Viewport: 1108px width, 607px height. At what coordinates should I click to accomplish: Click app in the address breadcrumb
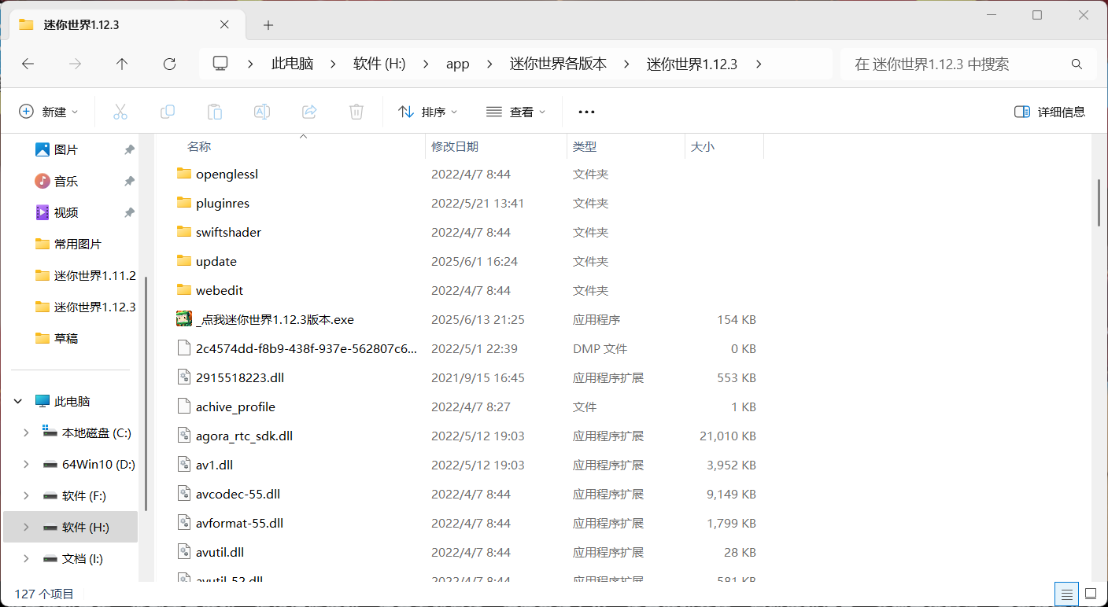(458, 64)
